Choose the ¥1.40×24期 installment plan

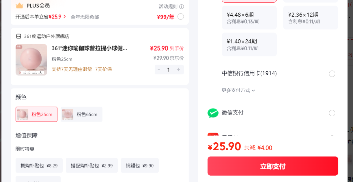pos(249,45)
